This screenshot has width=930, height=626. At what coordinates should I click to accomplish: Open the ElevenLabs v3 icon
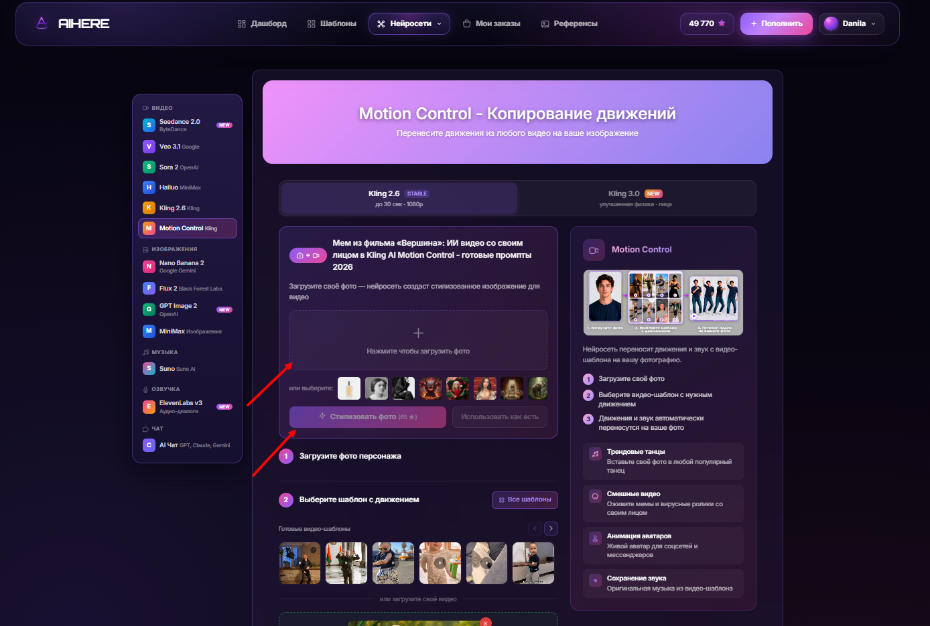pos(149,406)
